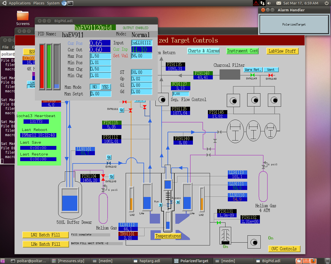Click the LL91101 level readout

click(85, 151)
